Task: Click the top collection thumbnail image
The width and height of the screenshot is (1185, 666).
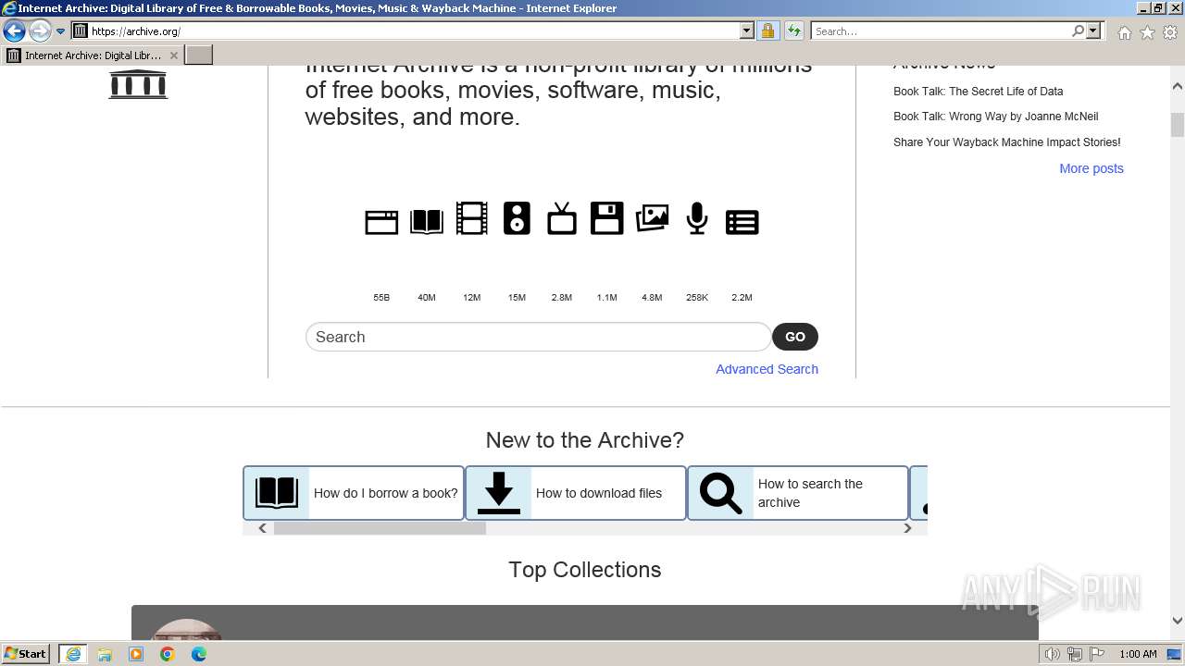Action: click(187, 630)
